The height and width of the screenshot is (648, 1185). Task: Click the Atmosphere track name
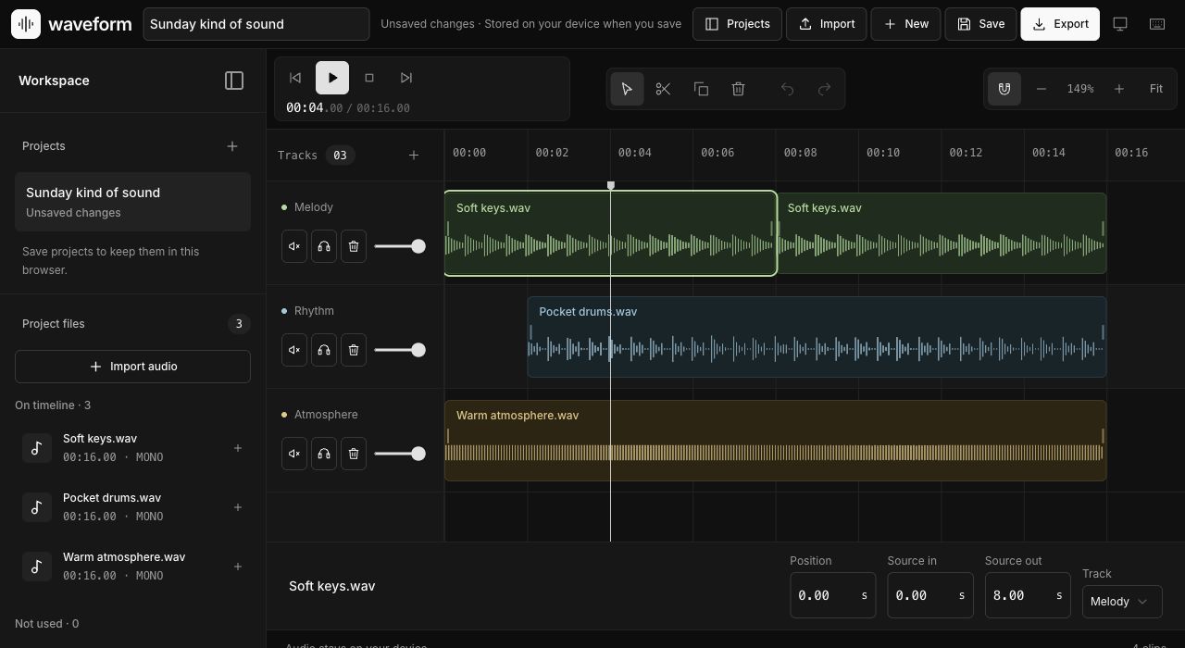(326, 415)
